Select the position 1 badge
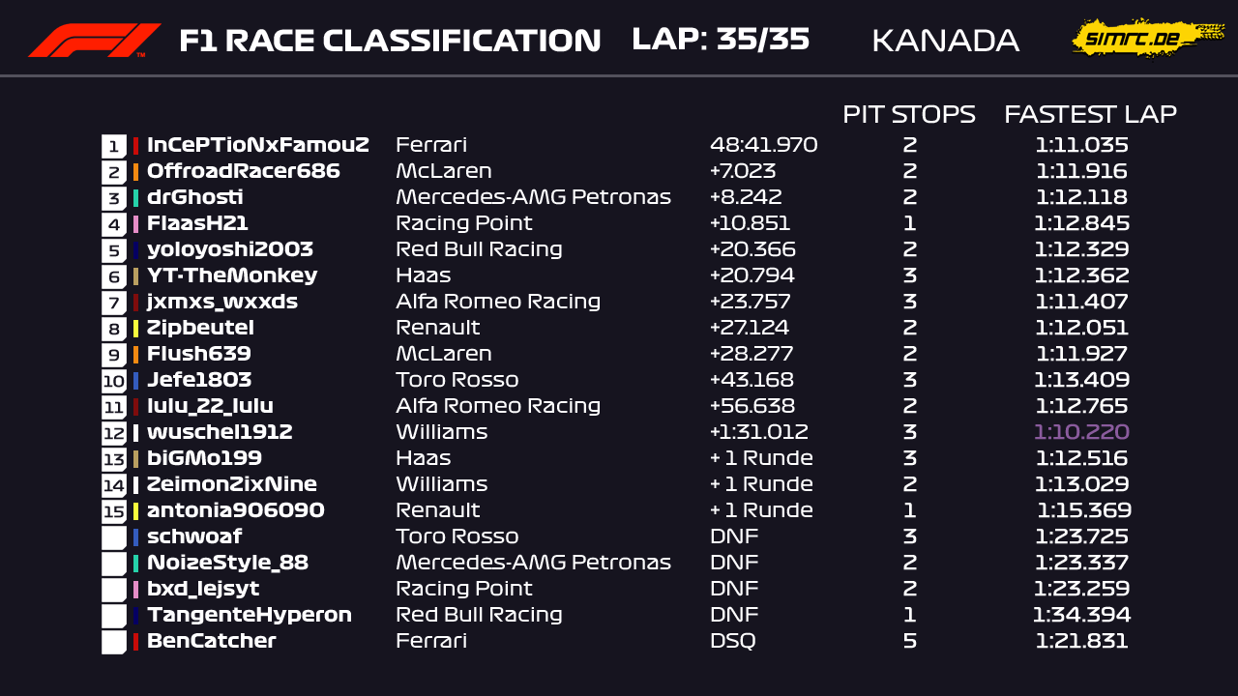Screen dimensions: 1238x696 pyautogui.click(x=114, y=146)
